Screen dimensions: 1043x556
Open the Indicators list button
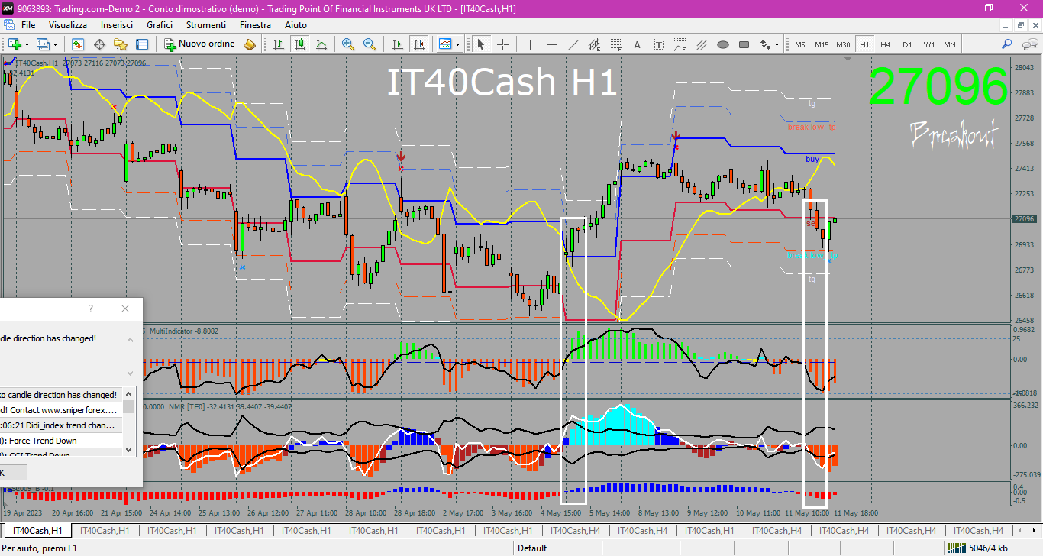coord(445,44)
